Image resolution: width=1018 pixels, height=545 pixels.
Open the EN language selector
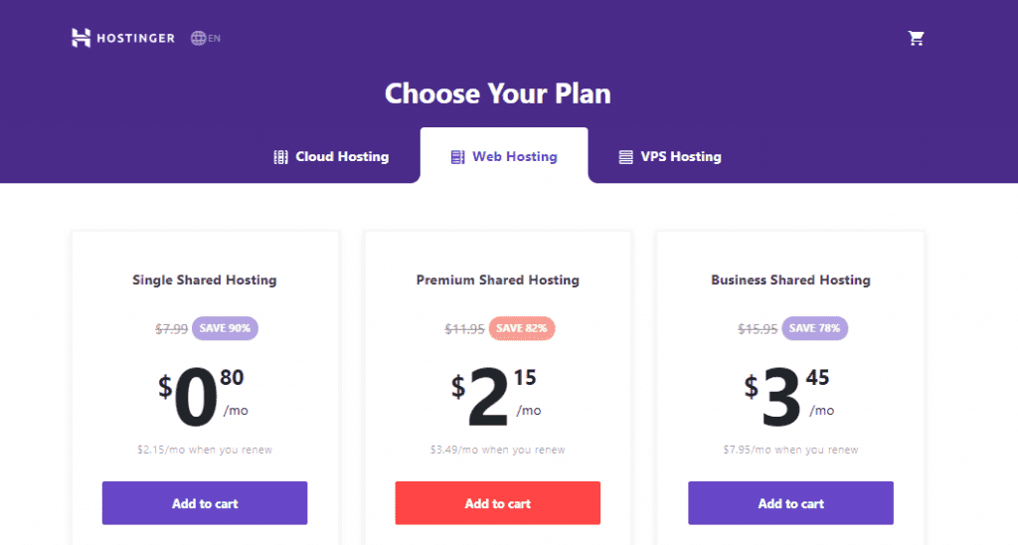tap(206, 39)
